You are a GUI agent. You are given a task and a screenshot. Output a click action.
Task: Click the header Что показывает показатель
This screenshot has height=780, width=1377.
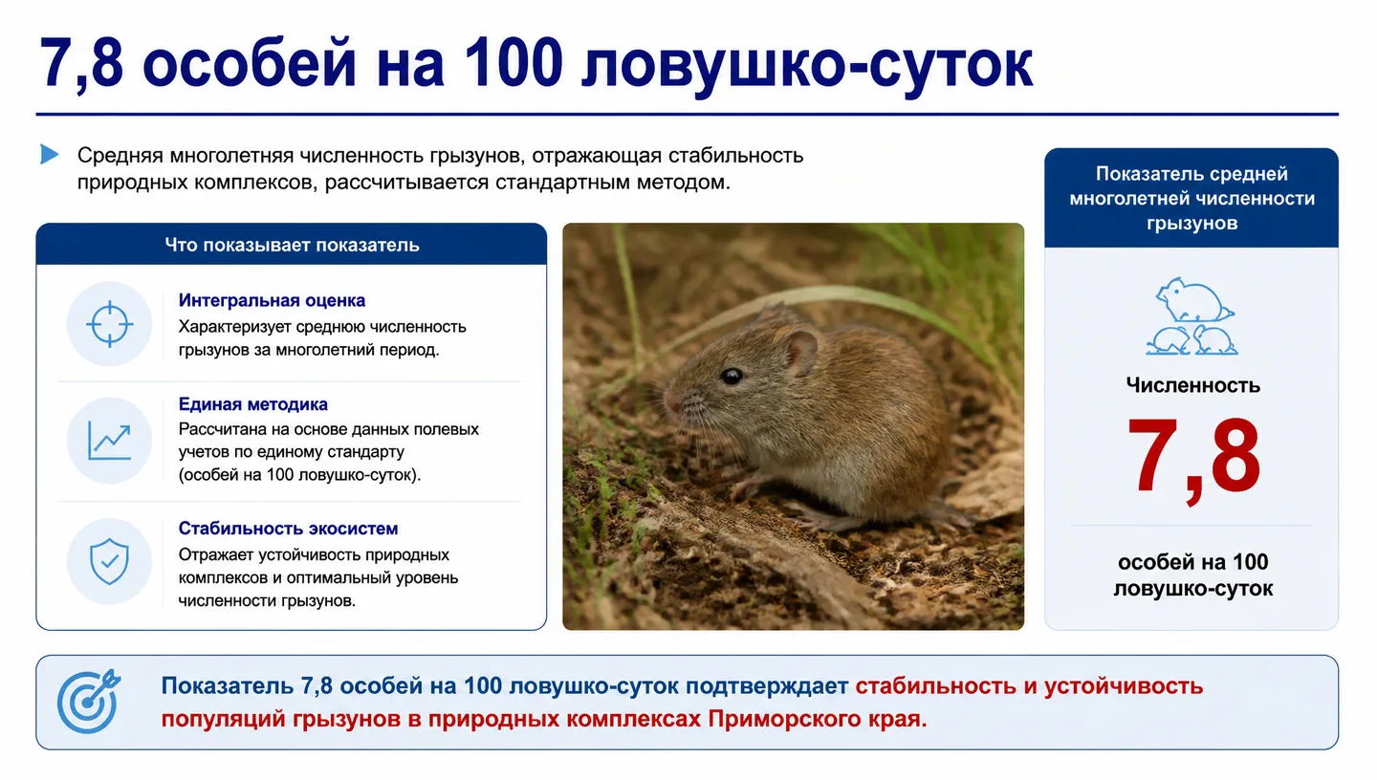pyautogui.click(x=292, y=245)
